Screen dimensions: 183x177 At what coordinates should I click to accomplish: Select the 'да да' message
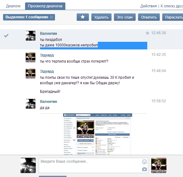45,108
